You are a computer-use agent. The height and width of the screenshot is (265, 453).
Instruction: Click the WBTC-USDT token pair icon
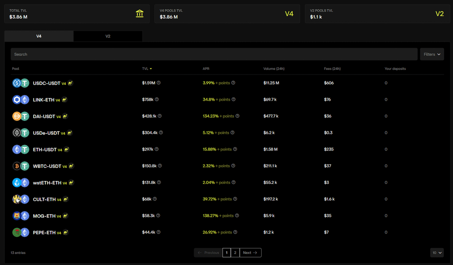21,166
